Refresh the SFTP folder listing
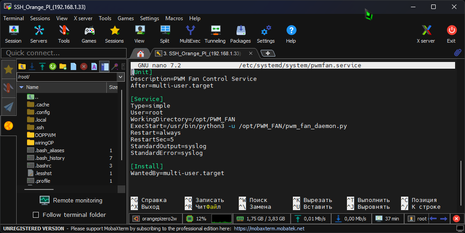Screen dimensions: 465x233 pyautogui.click(x=52, y=67)
